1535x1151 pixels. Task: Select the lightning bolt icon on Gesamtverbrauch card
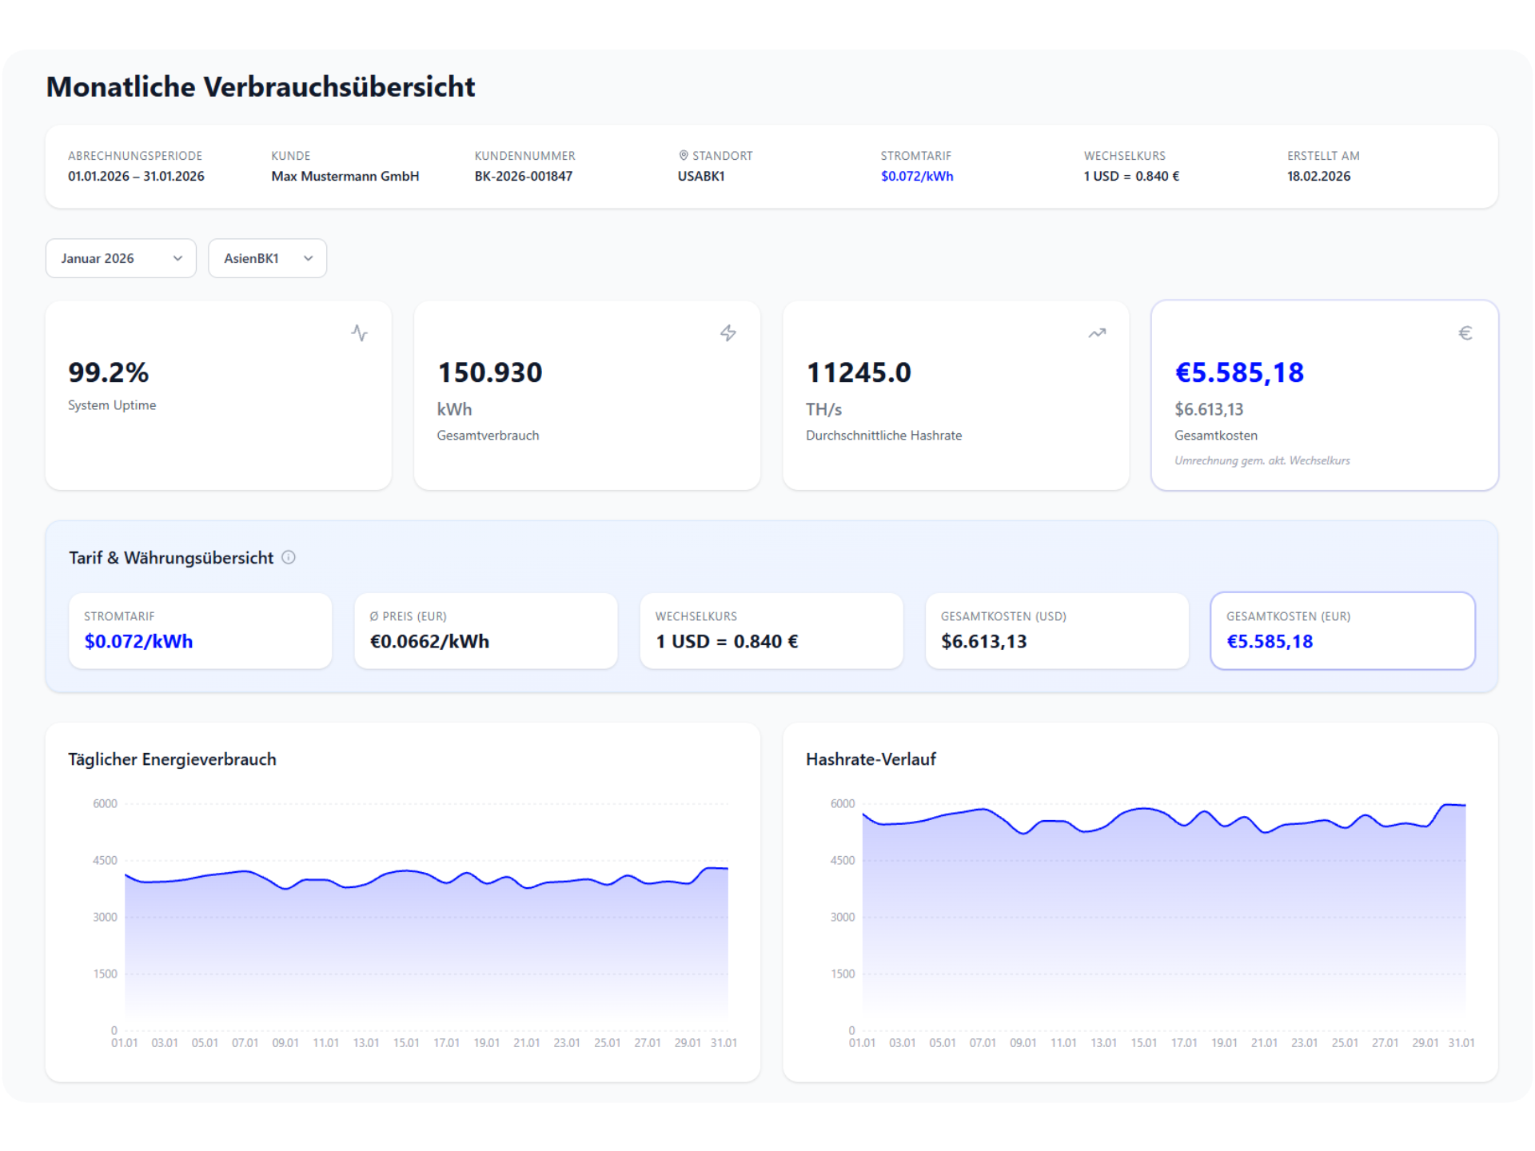(728, 333)
